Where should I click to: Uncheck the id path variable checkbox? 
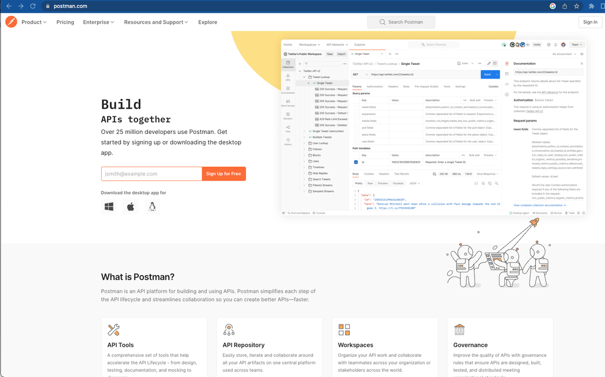tap(356, 162)
